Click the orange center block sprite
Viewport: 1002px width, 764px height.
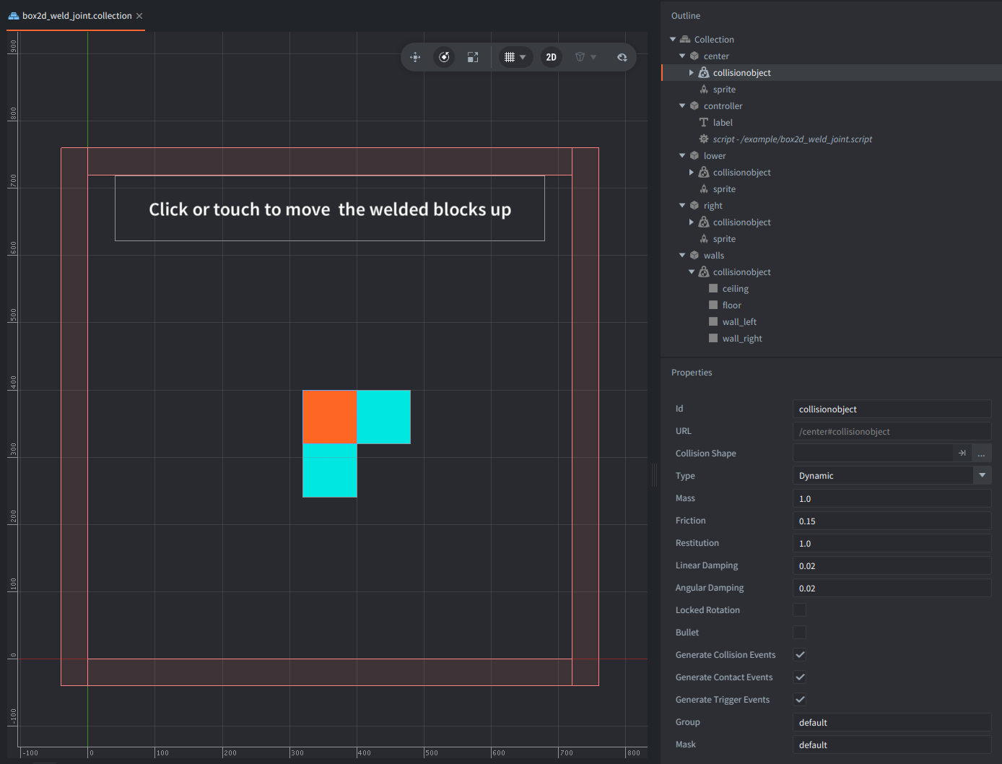329,417
